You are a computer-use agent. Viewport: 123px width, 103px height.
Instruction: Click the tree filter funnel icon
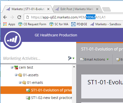70,58
